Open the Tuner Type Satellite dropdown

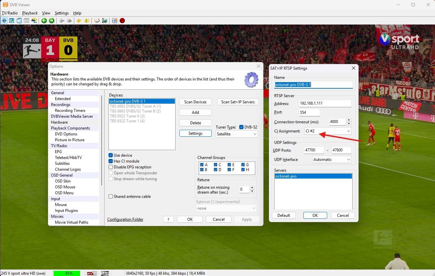click(237, 134)
